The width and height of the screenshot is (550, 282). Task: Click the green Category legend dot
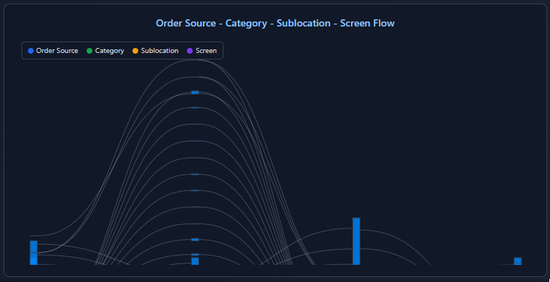coord(90,51)
